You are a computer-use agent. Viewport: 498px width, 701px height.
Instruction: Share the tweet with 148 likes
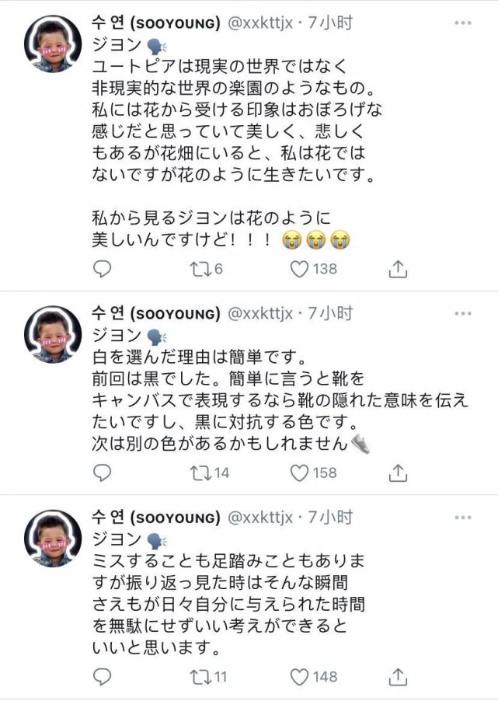pos(397,676)
